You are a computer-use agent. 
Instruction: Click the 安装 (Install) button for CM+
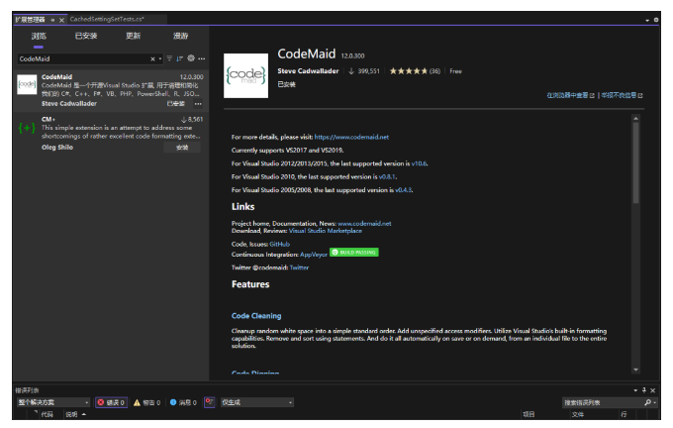tap(182, 148)
